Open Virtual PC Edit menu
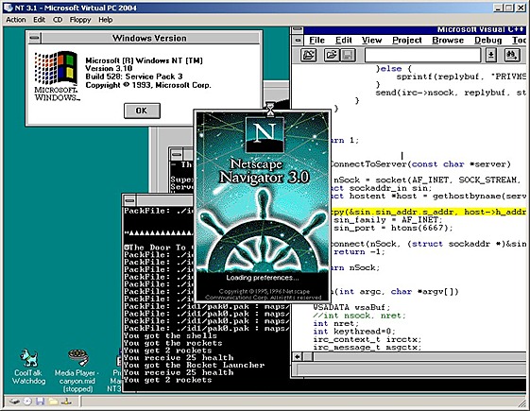The width and height of the screenshot is (530, 411). pos(39,20)
